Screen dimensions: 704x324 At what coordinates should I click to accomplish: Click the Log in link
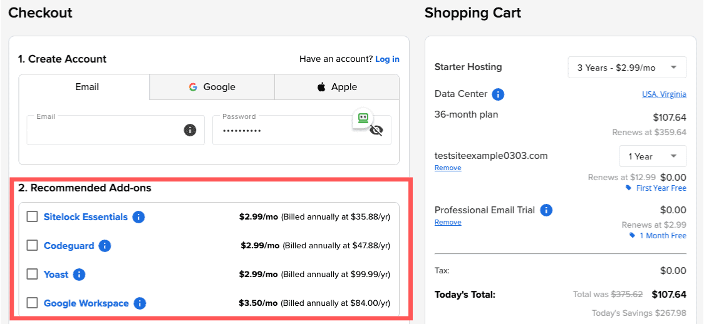pos(387,59)
